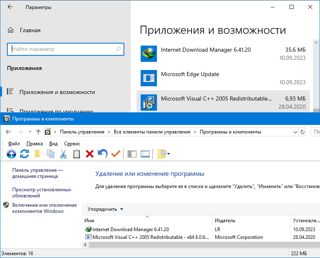Sort by the Установлено column header
The height and width of the screenshot is (258, 320).
[x=305, y=221]
